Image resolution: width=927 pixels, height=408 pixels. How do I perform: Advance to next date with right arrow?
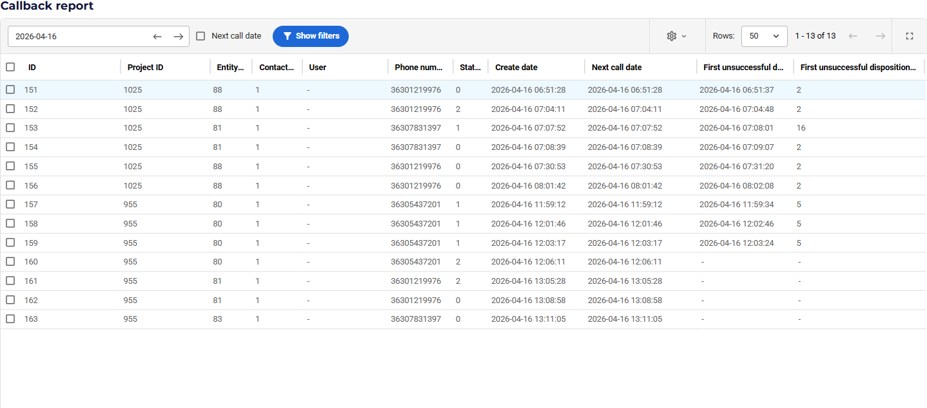(179, 36)
